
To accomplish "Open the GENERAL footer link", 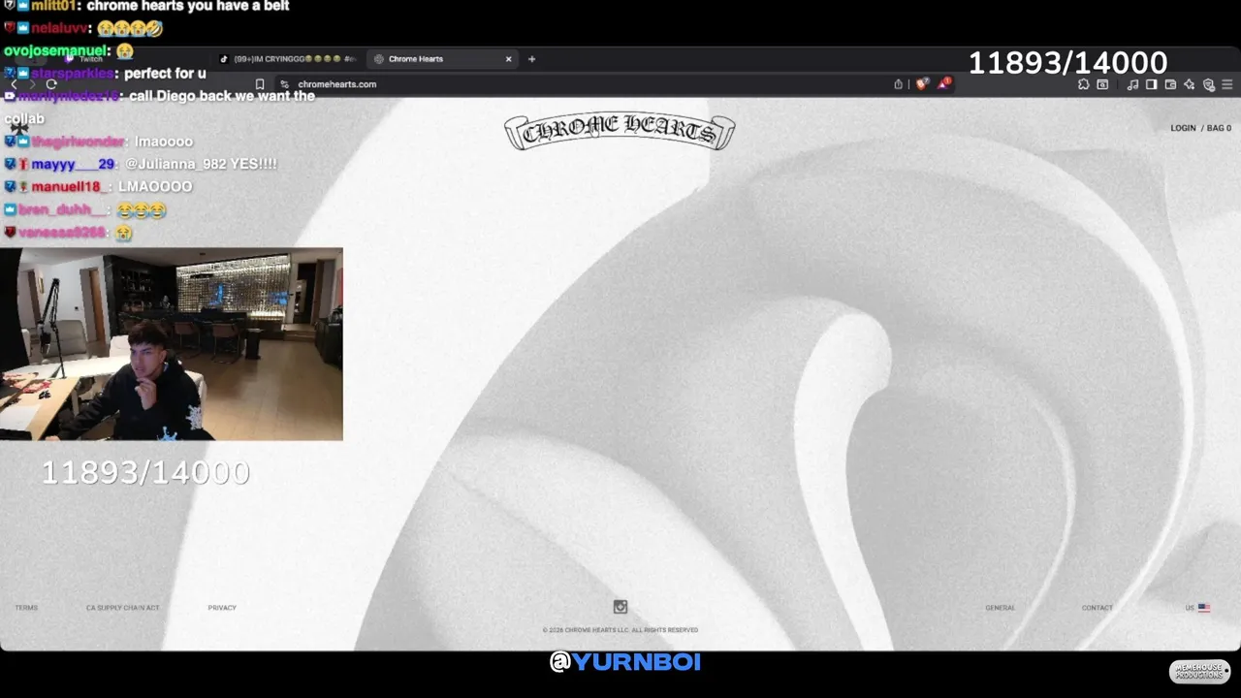I will click(x=1001, y=608).
